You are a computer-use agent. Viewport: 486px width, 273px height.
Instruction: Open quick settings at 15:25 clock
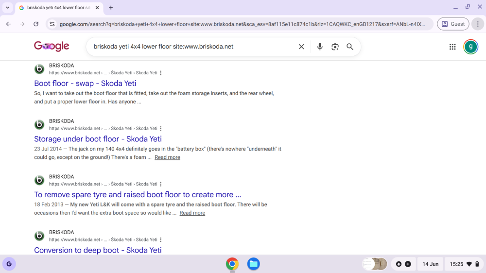464,264
